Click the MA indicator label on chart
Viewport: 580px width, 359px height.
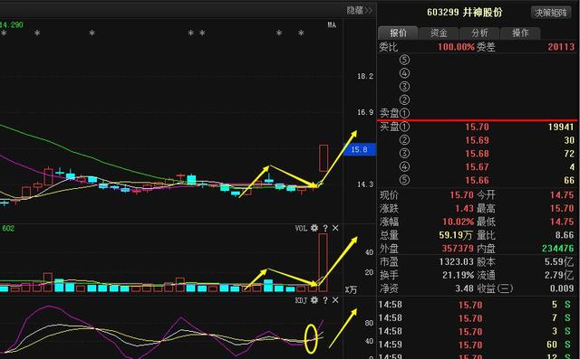[x=332, y=25]
